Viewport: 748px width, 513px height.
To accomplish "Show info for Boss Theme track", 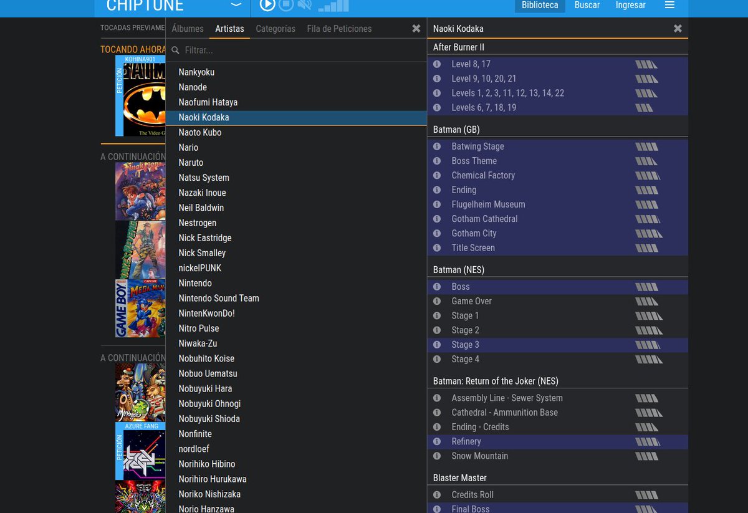I will tap(437, 161).
